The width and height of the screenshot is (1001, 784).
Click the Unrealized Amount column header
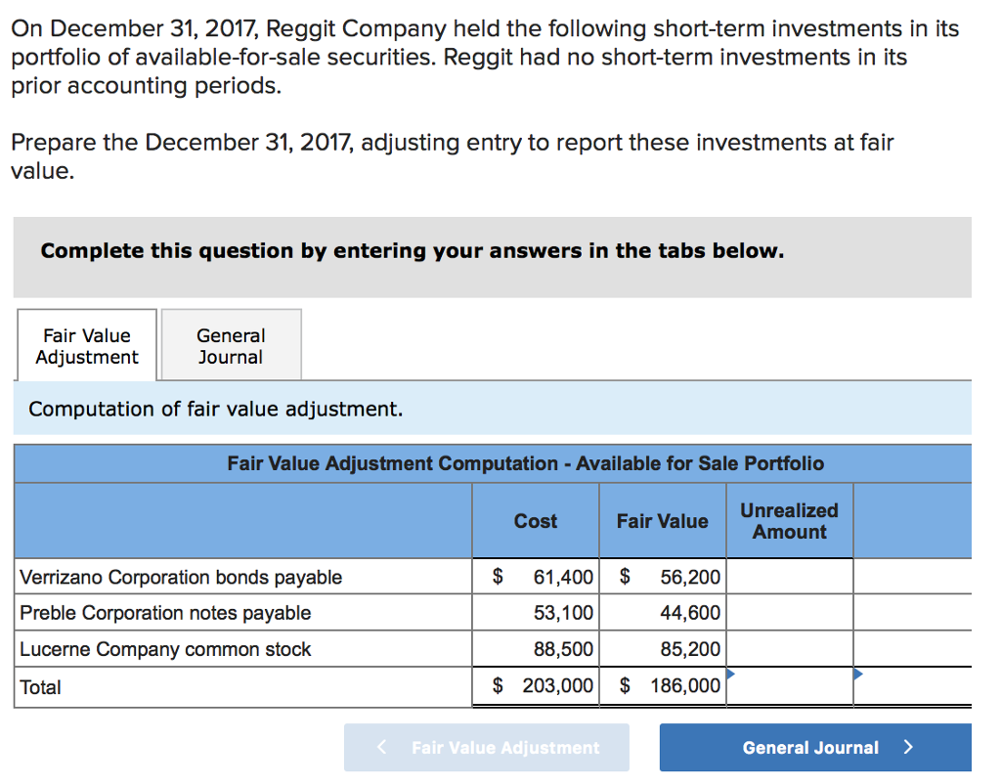789,520
